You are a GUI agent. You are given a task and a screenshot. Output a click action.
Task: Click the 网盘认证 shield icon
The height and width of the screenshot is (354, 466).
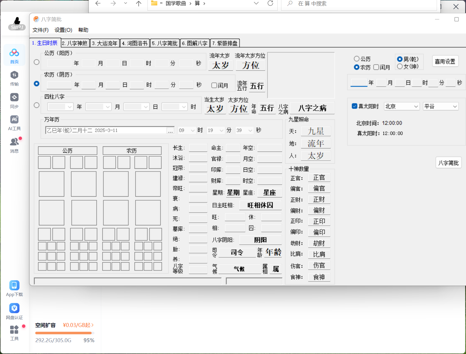point(14,311)
